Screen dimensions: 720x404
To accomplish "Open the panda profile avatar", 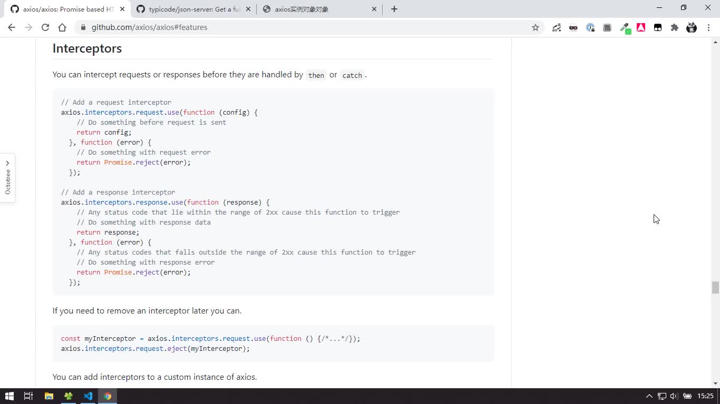I will [692, 27].
